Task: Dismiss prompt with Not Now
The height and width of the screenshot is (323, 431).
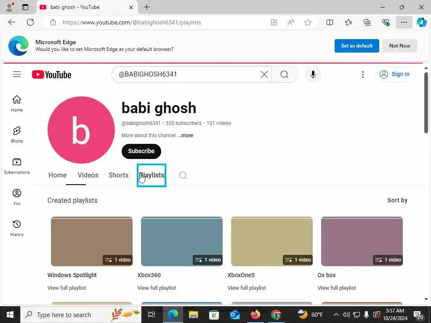Action: [400, 46]
